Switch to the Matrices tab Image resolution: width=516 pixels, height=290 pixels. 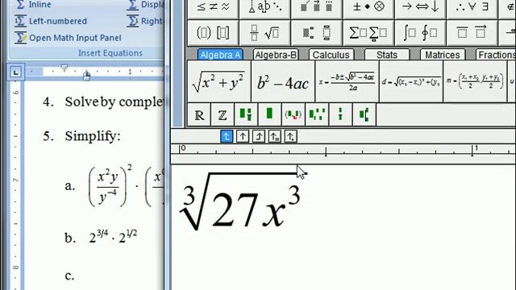tap(443, 55)
